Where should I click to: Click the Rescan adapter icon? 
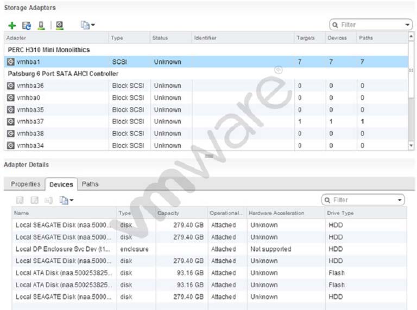pyautogui.click(x=60, y=25)
